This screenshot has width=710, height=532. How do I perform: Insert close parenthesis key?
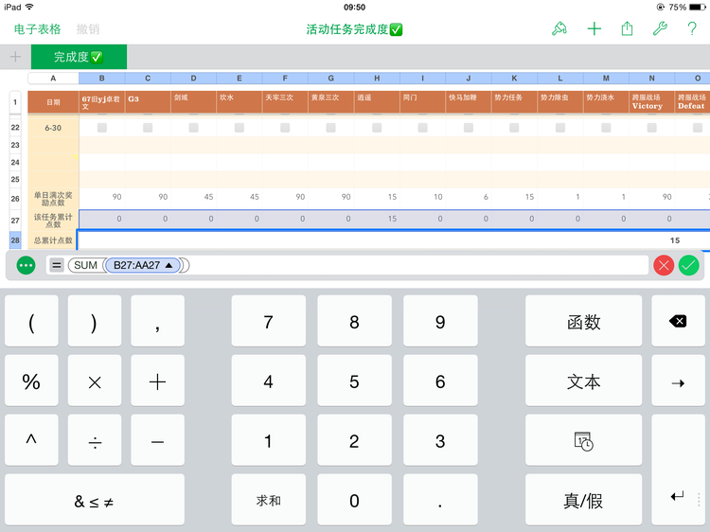(95, 321)
